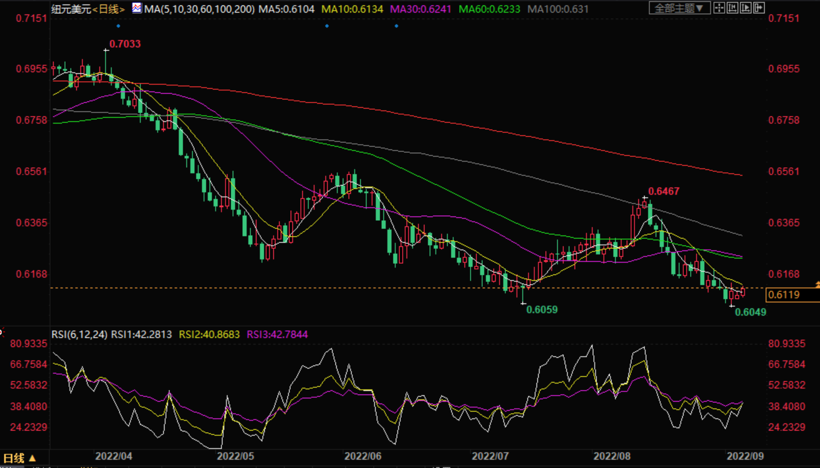Click the RSI(6,12,24) indicator label
This screenshot has width=820, height=468.
click(79, 334)
